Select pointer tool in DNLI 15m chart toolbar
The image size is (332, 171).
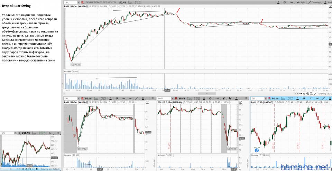(230, 98)
